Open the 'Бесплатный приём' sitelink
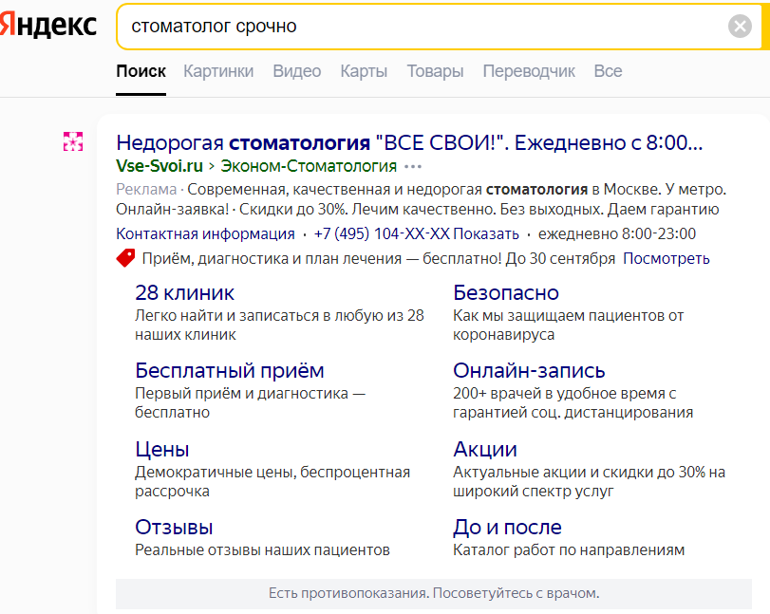 (230, 370)
